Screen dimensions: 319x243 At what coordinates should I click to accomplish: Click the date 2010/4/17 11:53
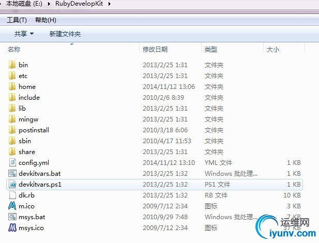[167, 141]
